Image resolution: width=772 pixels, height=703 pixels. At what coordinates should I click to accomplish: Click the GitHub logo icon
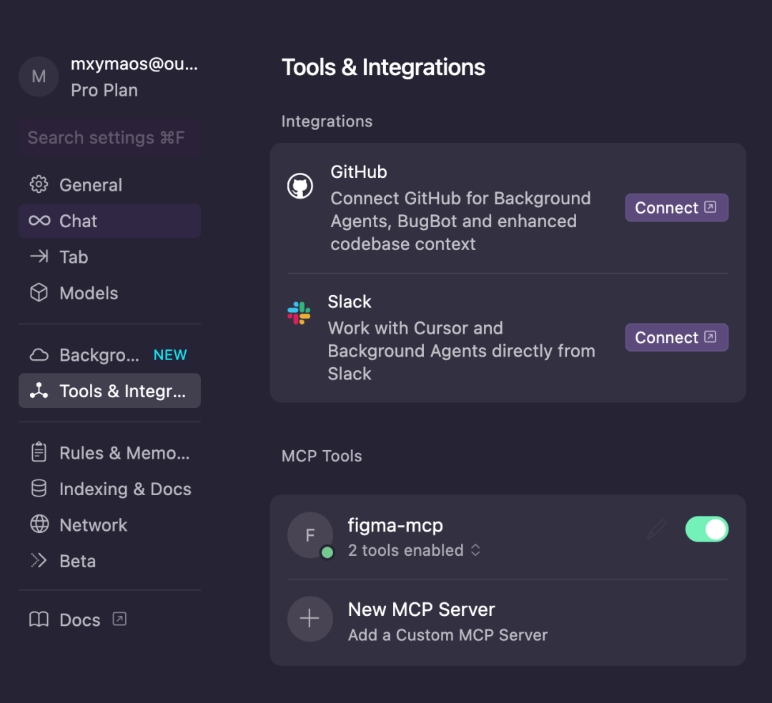[300, 186]
